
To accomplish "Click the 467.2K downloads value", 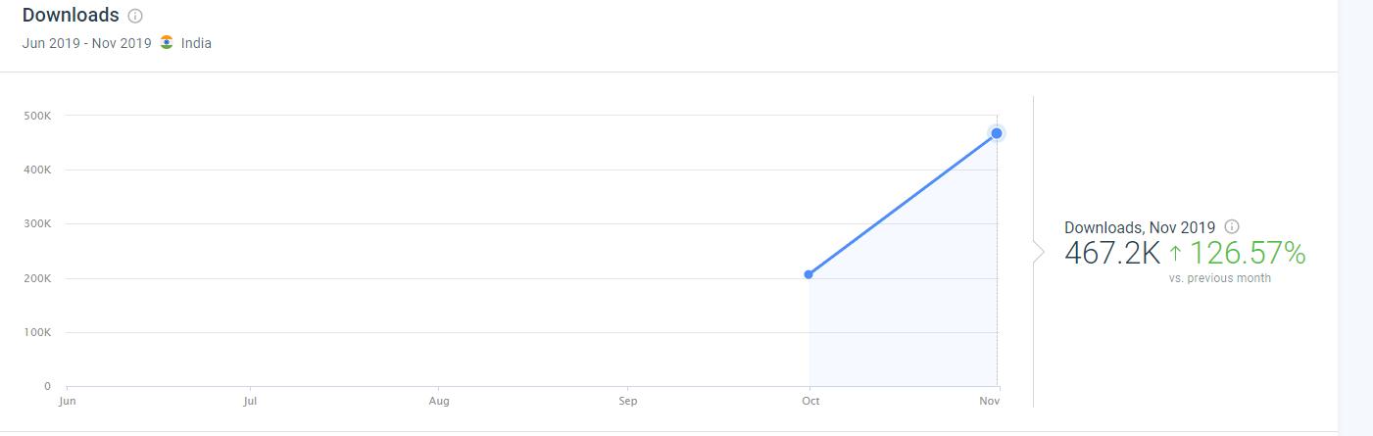I will (x=1112, y=254).
